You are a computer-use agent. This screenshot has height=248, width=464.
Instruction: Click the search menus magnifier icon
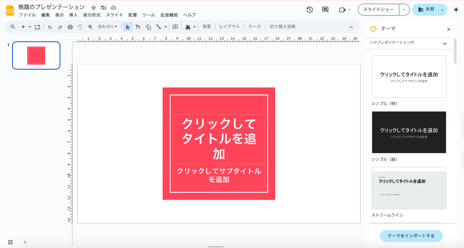pyautogui.click(x=13, y=27)
